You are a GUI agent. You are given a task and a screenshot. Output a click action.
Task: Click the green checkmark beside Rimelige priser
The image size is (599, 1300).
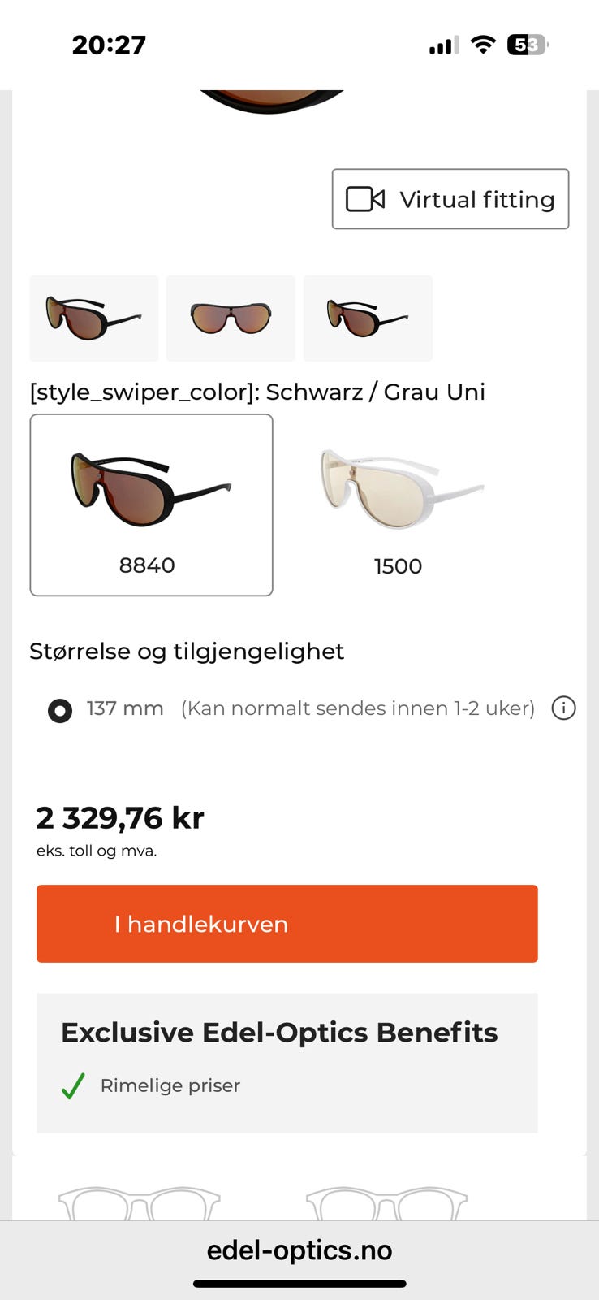72,1086
